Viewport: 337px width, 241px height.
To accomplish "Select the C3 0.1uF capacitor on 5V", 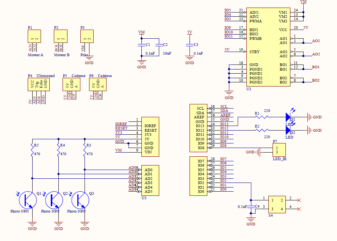I will click(x=190, y=45).
